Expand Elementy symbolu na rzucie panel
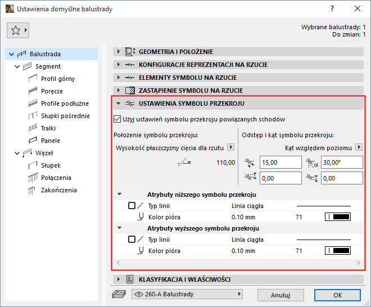 tap(119, 78)
